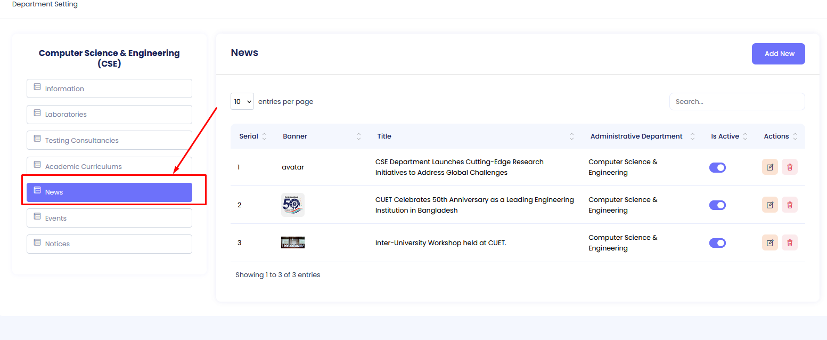Open the entries per page dropdown
The width and height of the screenshot is (827, 340).
click(x=242, y=102)
